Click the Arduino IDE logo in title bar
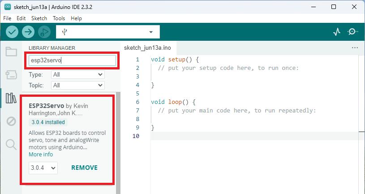The image size is (365, 194). click(x=8, y=7)
